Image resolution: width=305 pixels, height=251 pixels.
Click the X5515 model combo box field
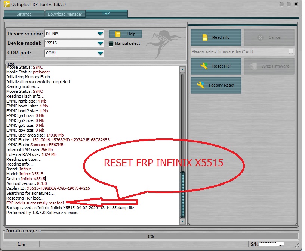point(74,43)
